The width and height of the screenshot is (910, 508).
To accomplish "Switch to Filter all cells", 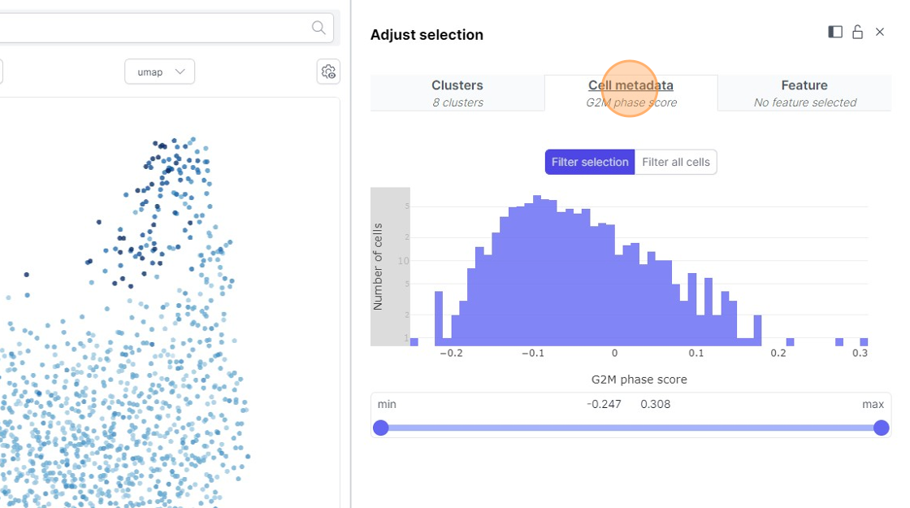I will [676, 162].
